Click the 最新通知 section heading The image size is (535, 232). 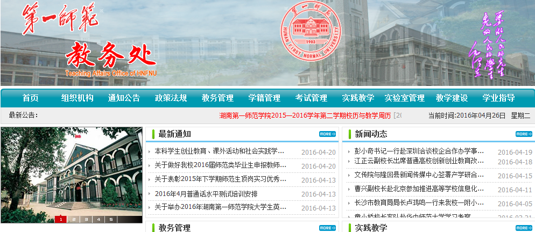(x=175, y=134)
